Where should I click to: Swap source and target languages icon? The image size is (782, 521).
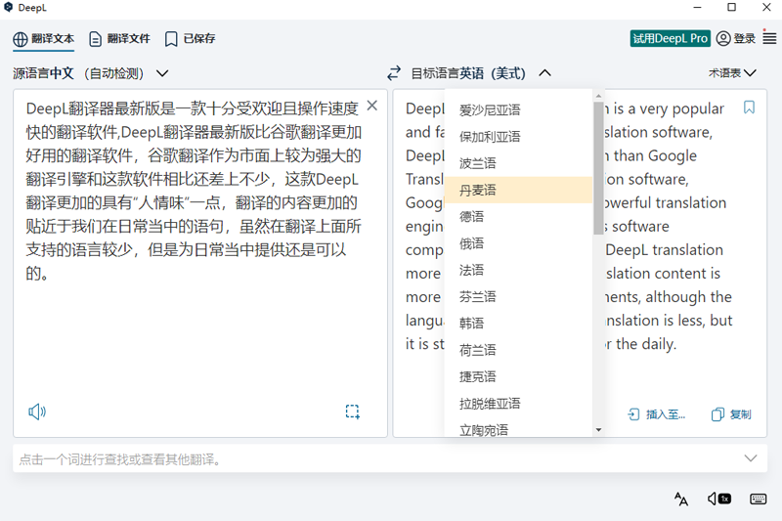pos(394,73)
